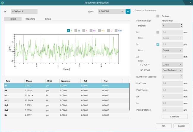Open the λs Filter Gauss dropdown

172,50
